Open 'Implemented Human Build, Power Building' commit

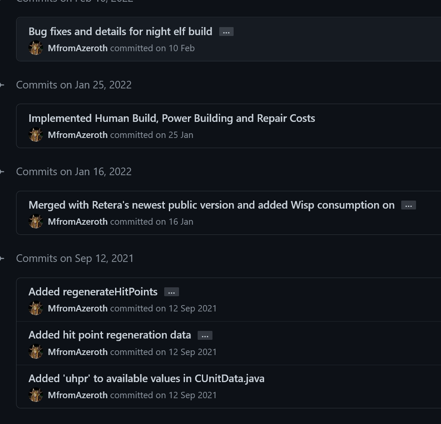pos(171,118)
